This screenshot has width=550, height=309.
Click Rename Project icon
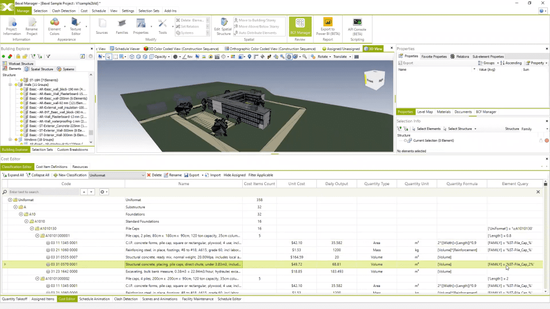point(32,27)
